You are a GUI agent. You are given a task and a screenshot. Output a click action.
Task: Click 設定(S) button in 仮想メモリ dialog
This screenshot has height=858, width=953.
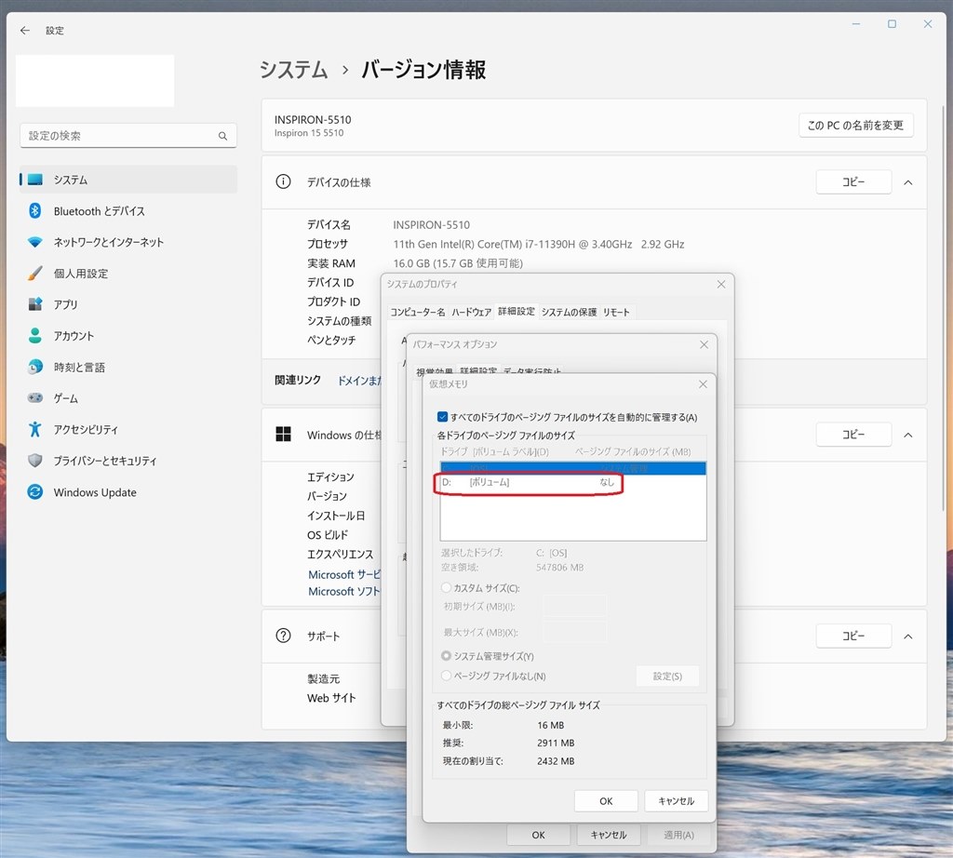coord(667,676)
